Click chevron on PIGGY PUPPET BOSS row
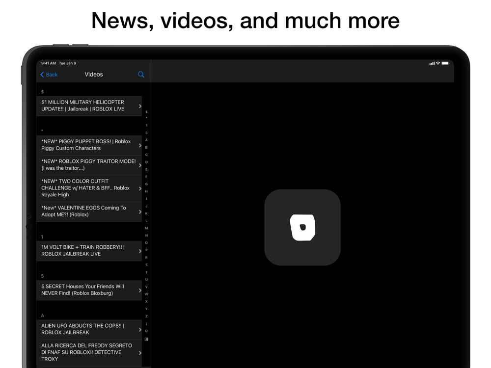Viewport: 491px width, 368px height. pos(140,145)
